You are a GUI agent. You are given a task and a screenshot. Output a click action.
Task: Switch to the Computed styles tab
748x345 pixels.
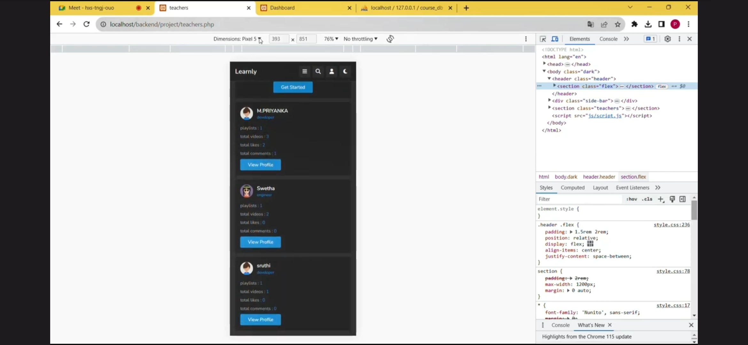[x=573, y=188]
